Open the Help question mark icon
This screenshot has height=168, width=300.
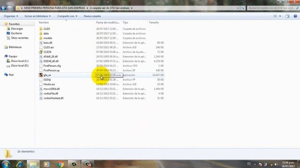[x=295, y=16]
